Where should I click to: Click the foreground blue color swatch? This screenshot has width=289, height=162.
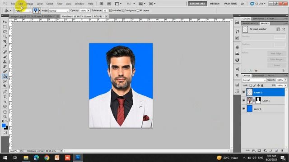(x=4, y=126)
